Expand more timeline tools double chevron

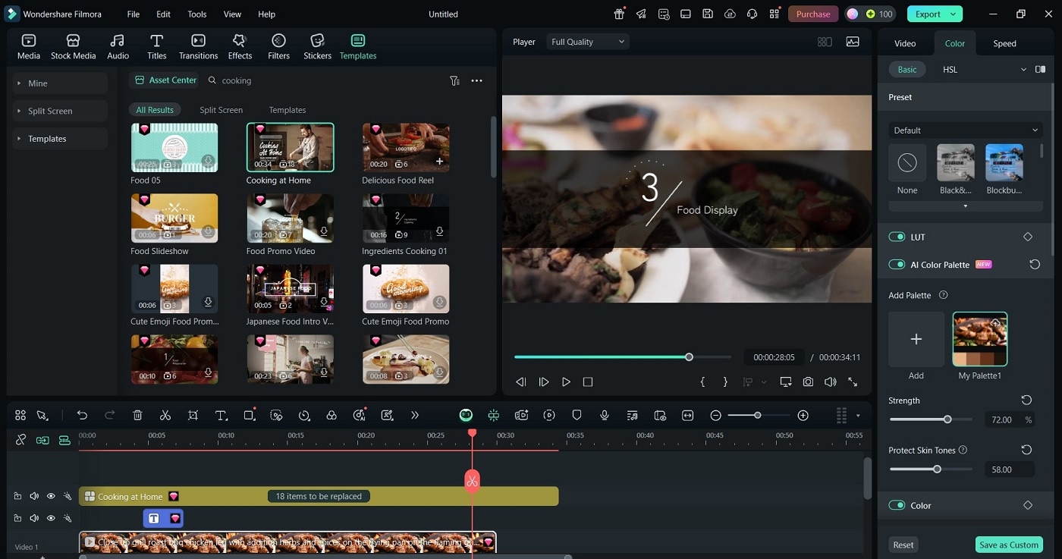pos(414,415)
